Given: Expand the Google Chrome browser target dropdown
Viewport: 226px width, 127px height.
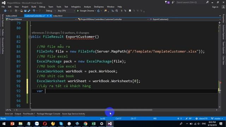Looking at the screenshot, I should click(95, 11).
